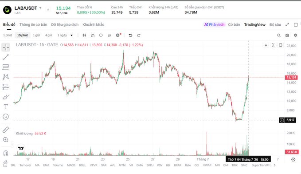Open symbol search magnifier icon
This screenshot has height=174, width=301.
(x=279, y=35)
